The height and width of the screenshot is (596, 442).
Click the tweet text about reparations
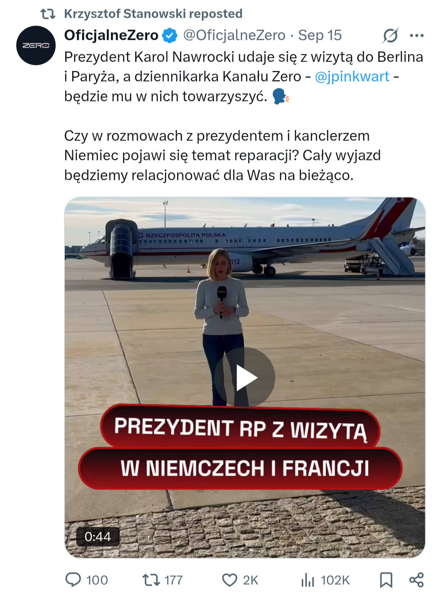click(x=222, y=156)
